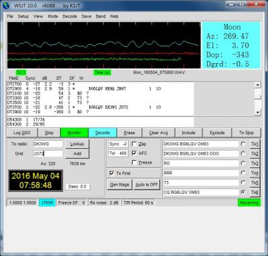Click the Dsec 0.0 field
Viewport: 268px width, 256px height.
tap(78, 186)
